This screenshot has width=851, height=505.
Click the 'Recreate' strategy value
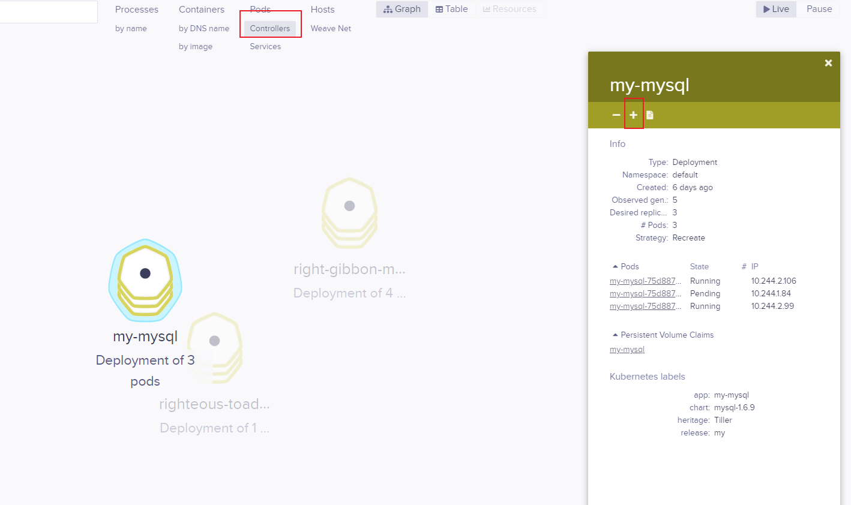click(689, 238)
